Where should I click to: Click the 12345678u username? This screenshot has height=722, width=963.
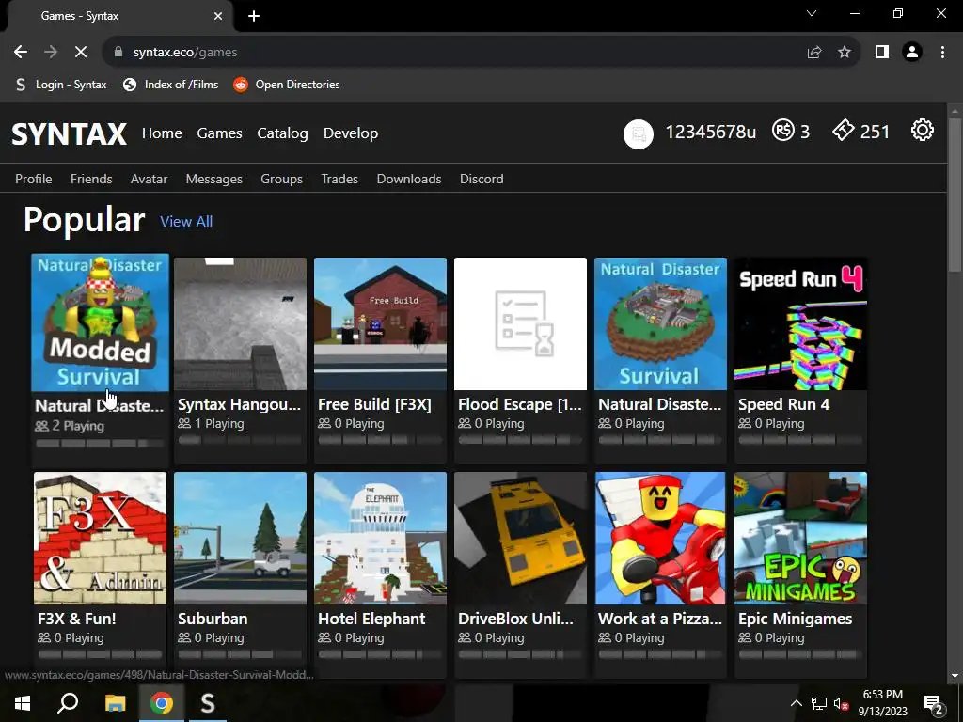(x=711, y=132)
